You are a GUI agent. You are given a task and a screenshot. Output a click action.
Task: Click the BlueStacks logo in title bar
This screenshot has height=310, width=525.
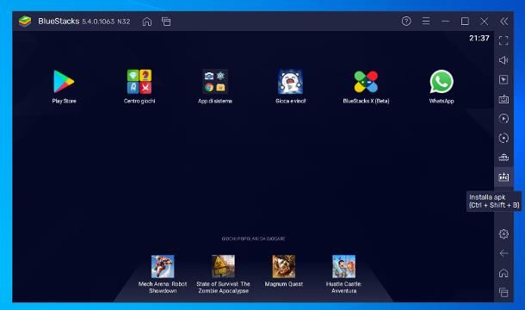25,22
